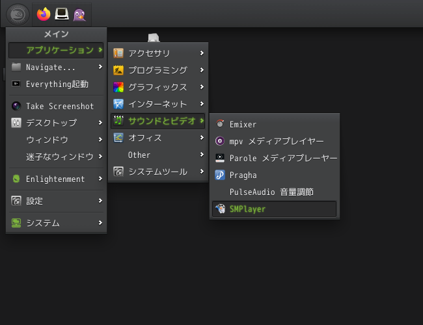This screenshot has height=325, width=423.
Task: Click the green システム computer icon
Action: click(16, 223)
